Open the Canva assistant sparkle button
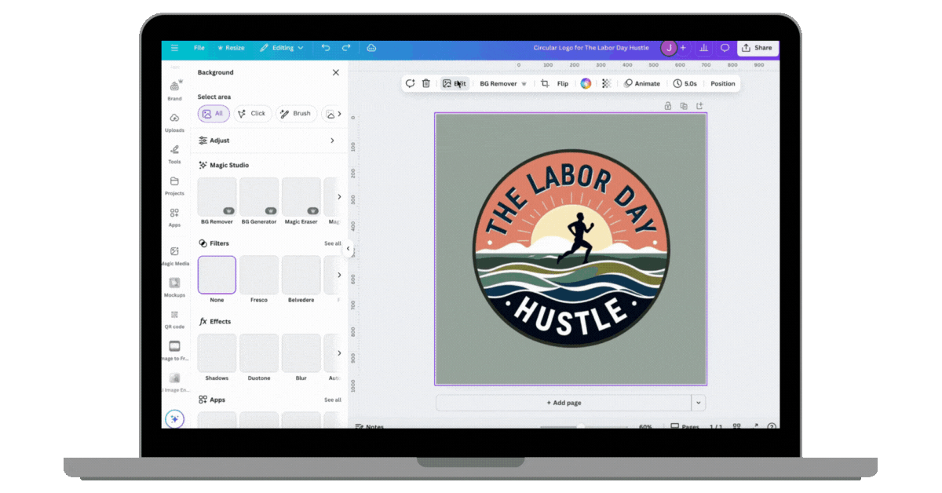 click(174, 419)
